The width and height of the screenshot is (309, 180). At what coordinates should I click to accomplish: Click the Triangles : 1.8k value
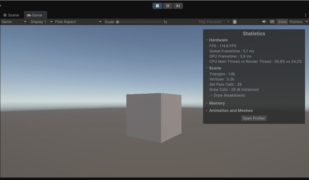tap(222, 74)
